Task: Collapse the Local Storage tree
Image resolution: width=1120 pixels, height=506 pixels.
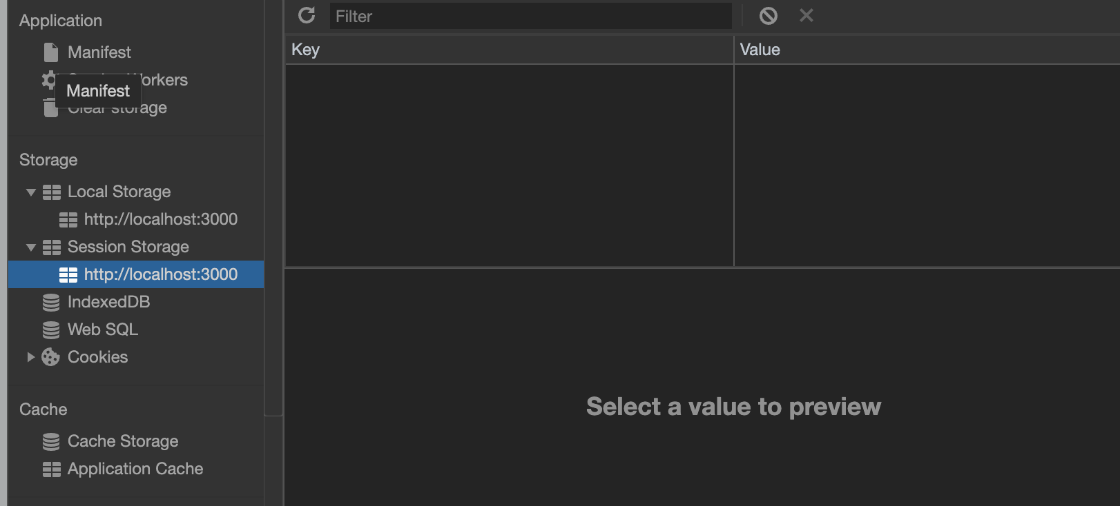Action: [30, 192]
